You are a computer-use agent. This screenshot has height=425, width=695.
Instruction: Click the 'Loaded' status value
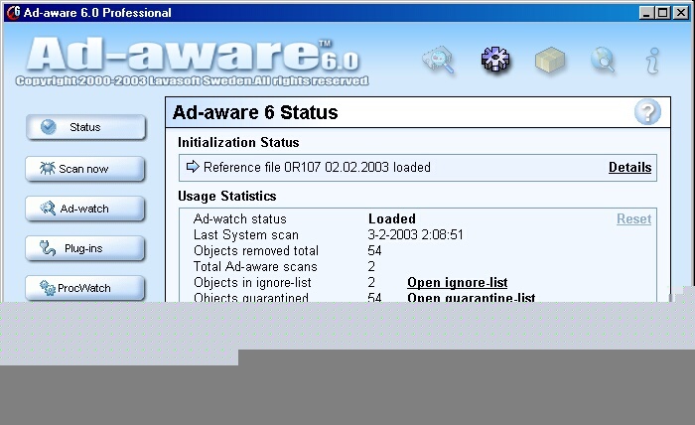click(392, 218)
